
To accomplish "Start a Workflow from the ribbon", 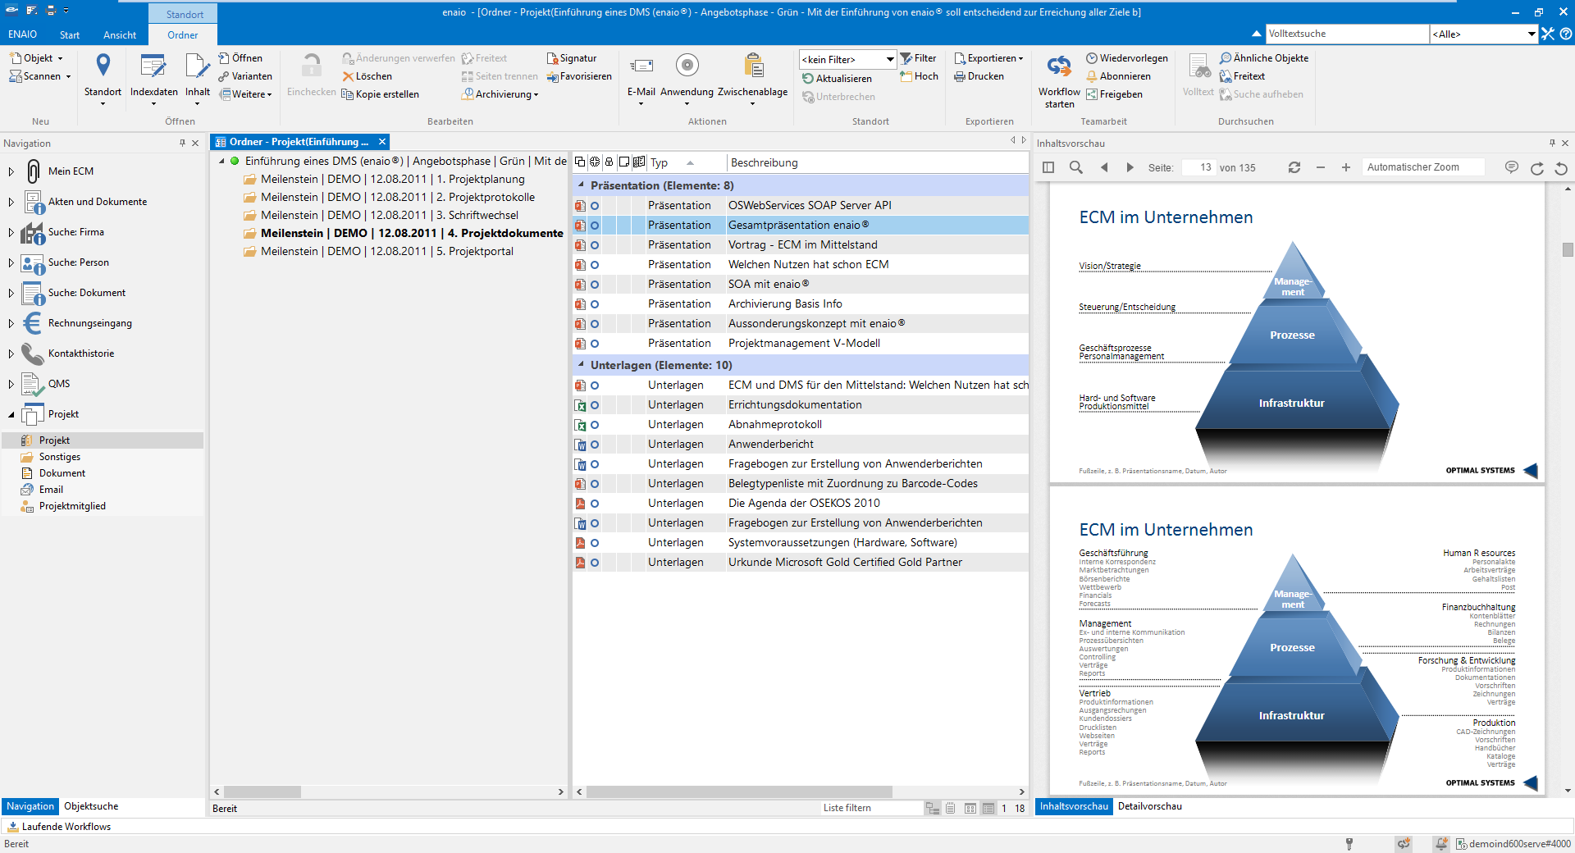I will [x=1059, y=80].
